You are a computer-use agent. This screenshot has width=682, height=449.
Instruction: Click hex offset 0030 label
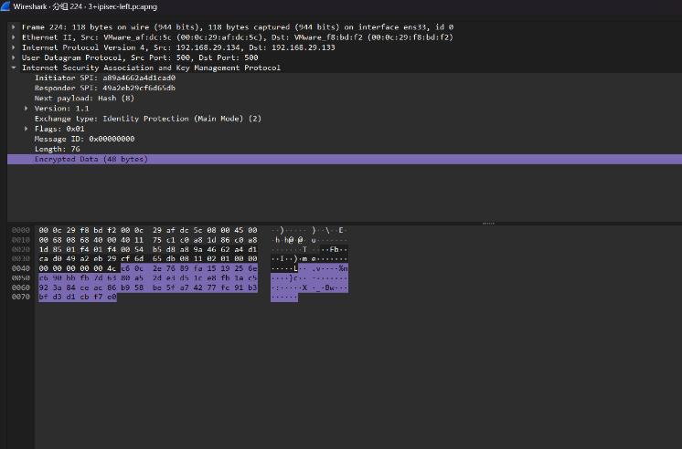tap(21, 259)
